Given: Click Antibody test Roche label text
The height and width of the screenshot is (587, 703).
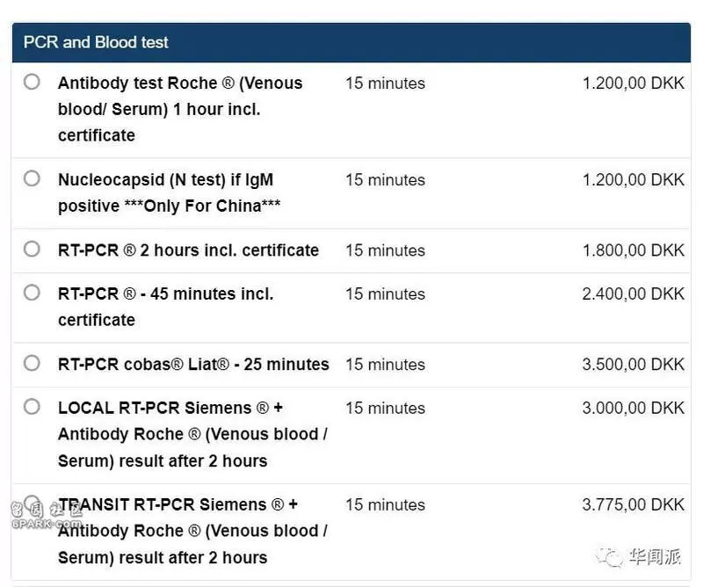Looking at the screenshot, I should click(180, 109).
